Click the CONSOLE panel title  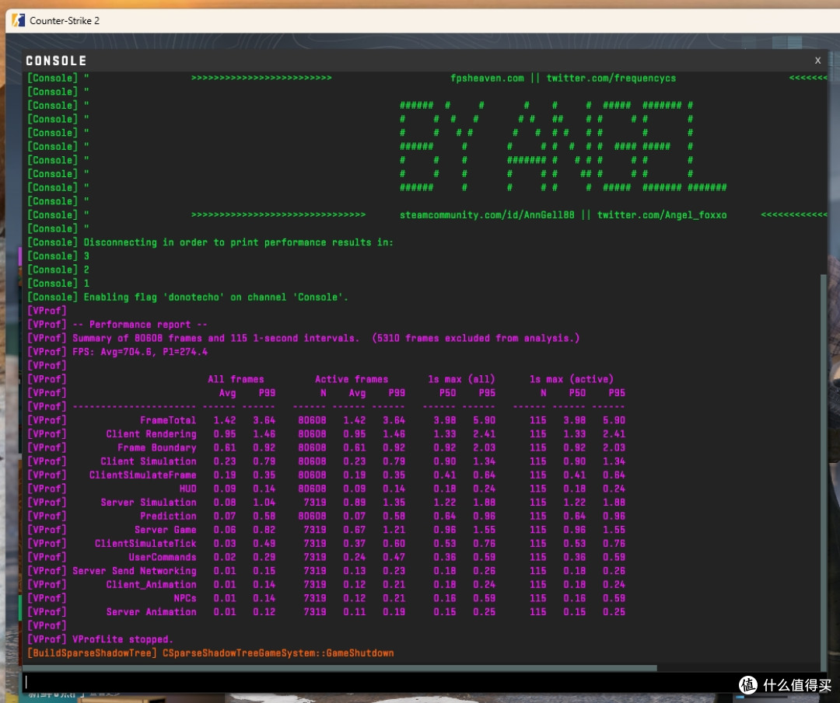[56, 61]
